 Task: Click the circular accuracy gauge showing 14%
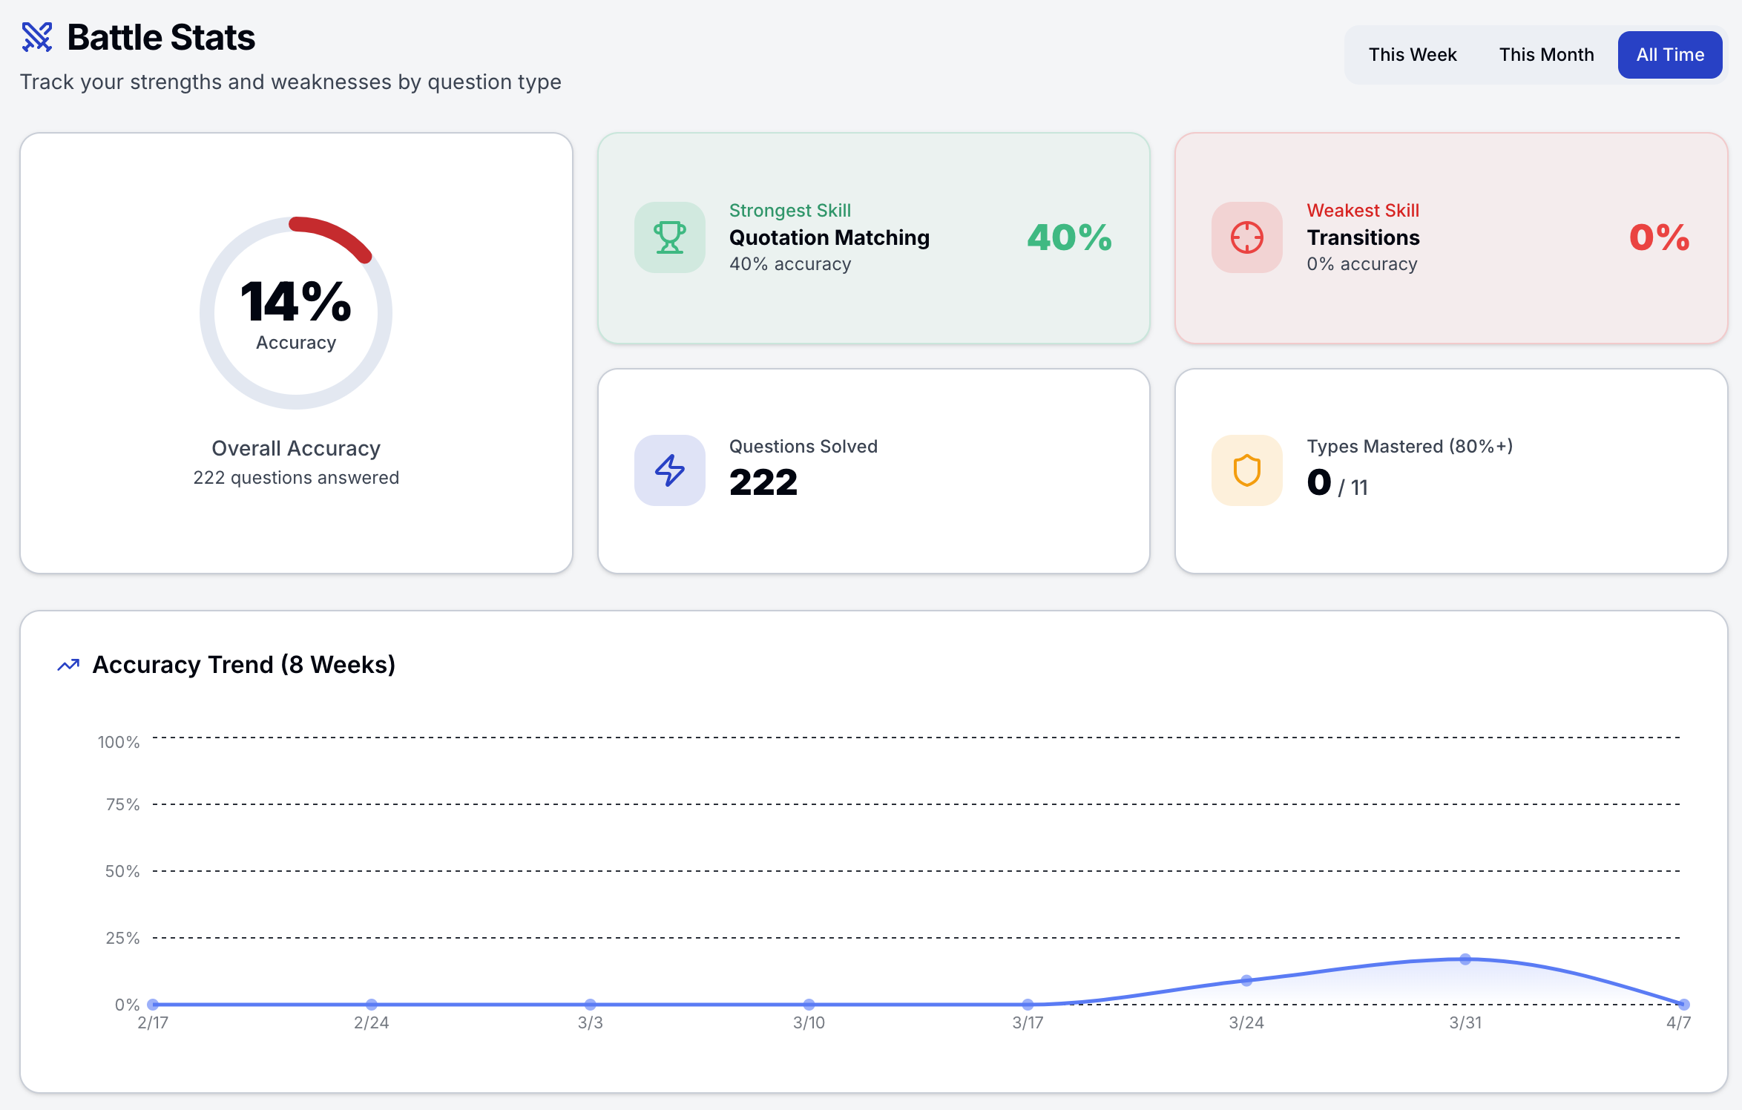tap(295, 312)
